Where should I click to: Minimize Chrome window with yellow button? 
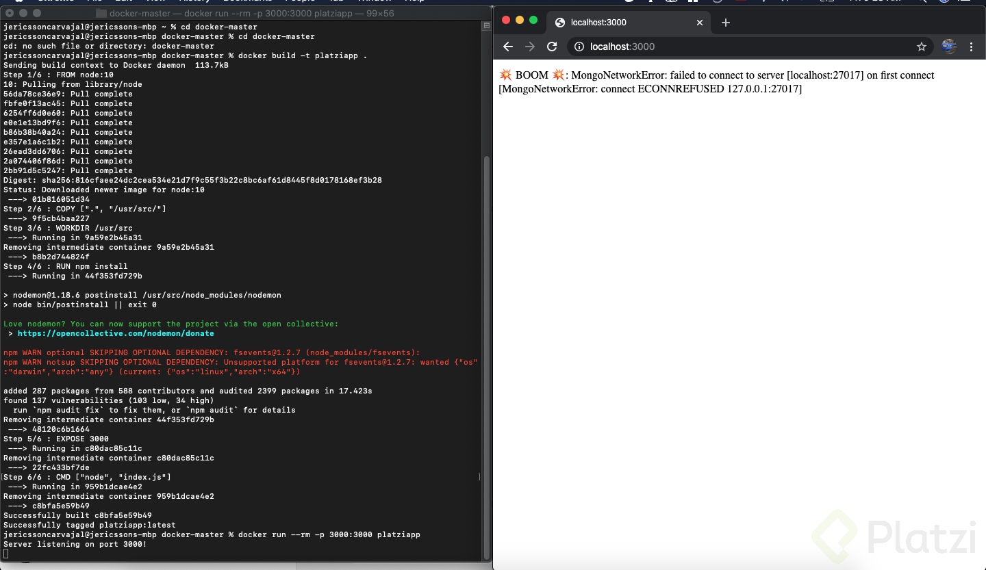[520, 20]
